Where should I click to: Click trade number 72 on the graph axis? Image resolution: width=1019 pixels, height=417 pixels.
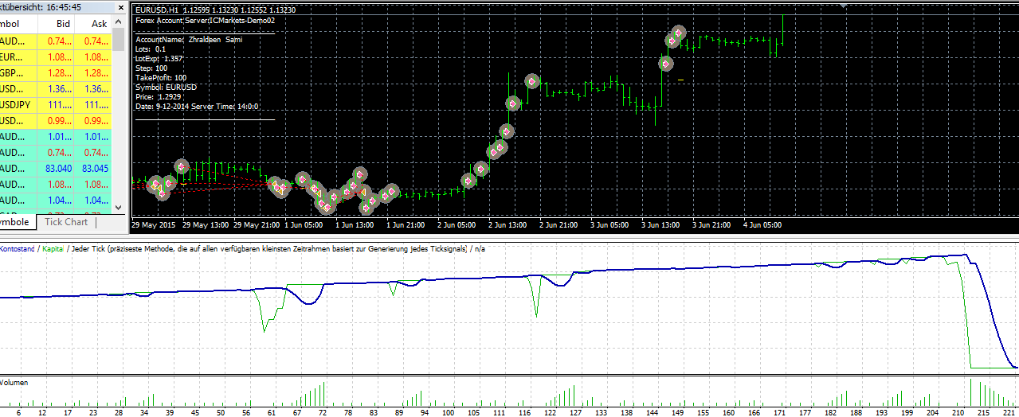tap(323, 412)
